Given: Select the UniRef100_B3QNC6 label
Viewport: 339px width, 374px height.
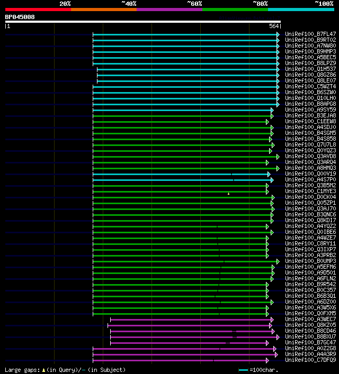Looking at the screenshot, I should 310,215.
